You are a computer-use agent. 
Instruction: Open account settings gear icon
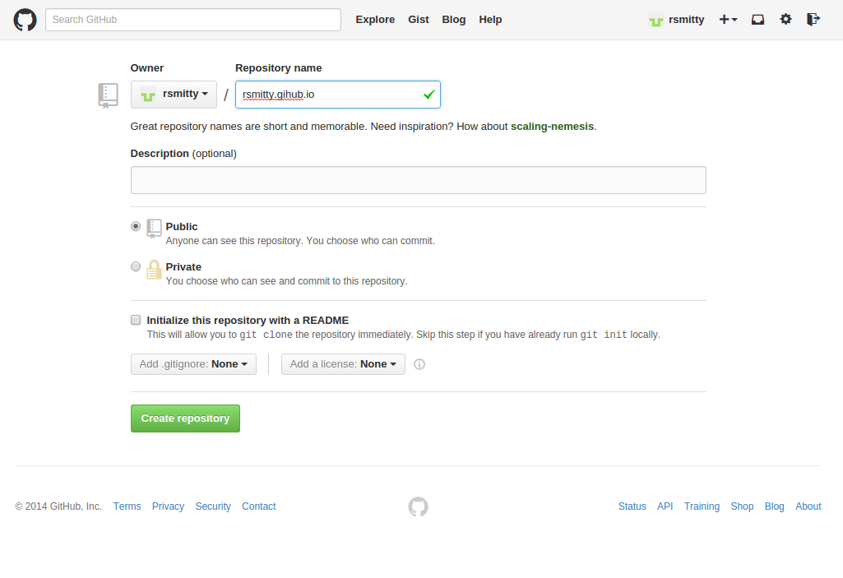pyautogui.click(x=785, y=20)
